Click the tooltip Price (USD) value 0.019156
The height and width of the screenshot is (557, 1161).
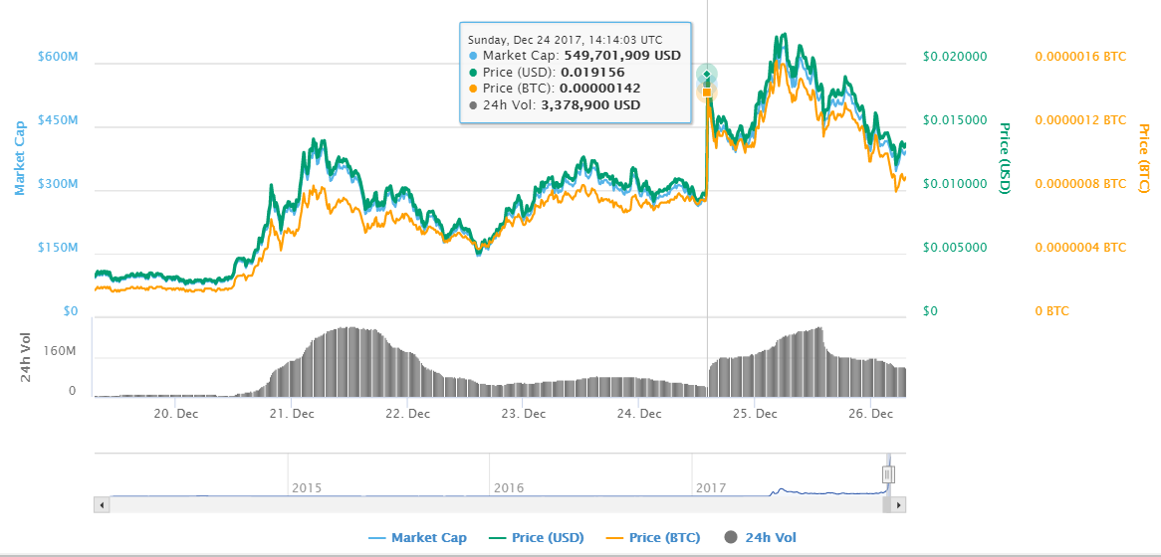[x=592, y=72]
